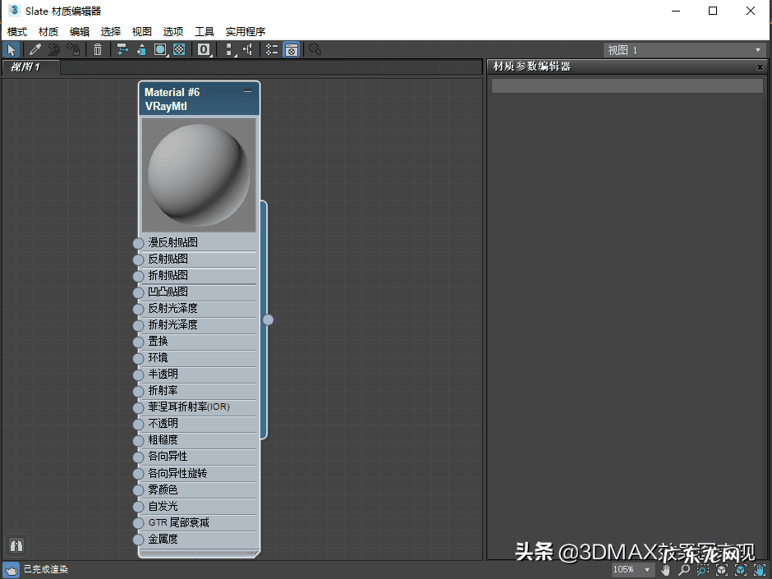Click the 漫反射贴图 input socket

138,243
